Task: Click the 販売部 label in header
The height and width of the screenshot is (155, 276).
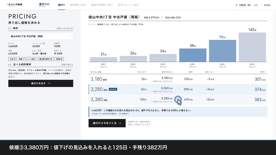Action: 267,5
